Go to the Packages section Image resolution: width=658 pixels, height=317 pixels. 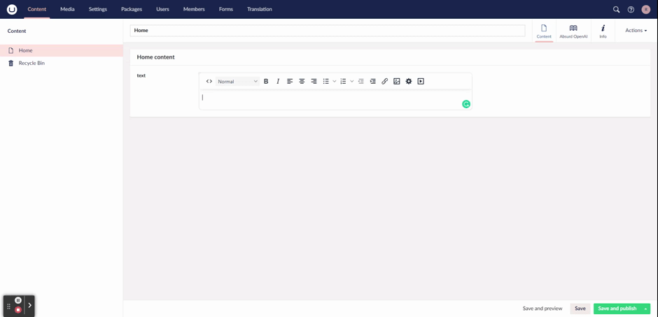132,9
